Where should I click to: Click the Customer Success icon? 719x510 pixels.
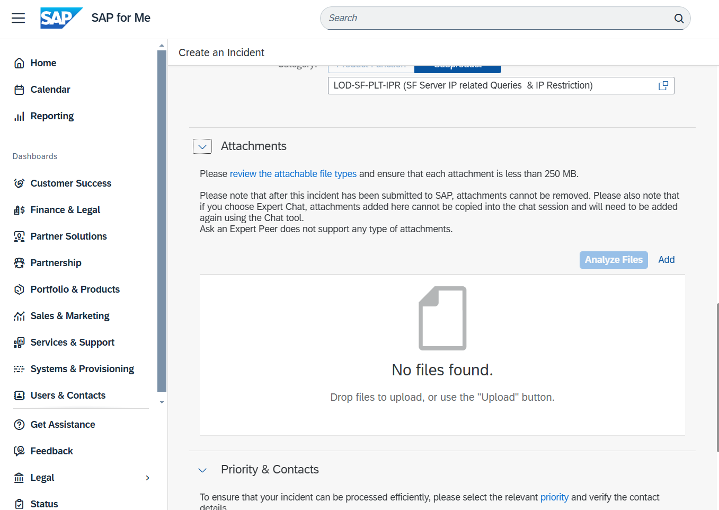tap(19, 183)
